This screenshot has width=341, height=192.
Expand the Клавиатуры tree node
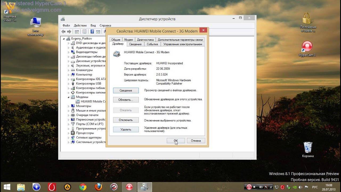pos(68,70)
